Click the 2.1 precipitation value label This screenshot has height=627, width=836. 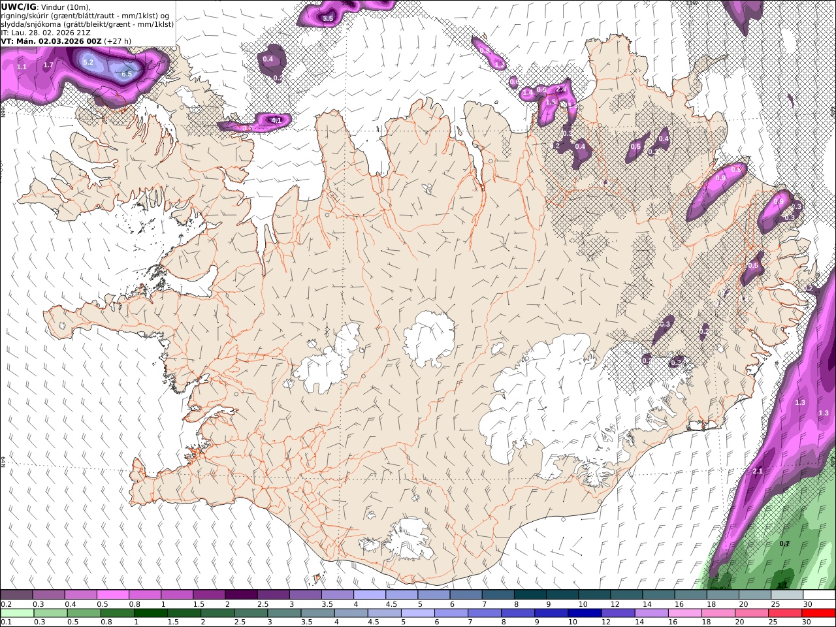click(758, 471)
